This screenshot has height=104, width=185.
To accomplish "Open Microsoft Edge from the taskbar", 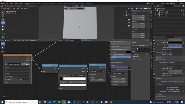I will 54,102.
